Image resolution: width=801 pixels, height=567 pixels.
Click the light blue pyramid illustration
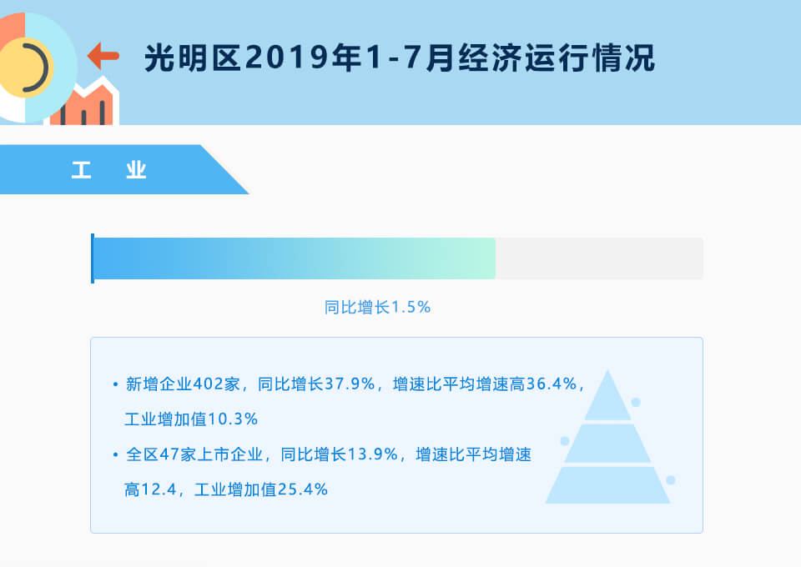[x=607, y=437]
